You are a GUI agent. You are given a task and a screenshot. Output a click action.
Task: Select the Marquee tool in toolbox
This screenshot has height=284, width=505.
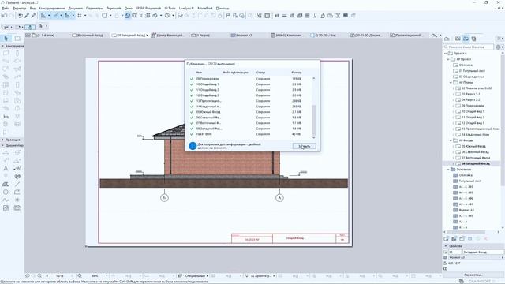tap(17, 39)
